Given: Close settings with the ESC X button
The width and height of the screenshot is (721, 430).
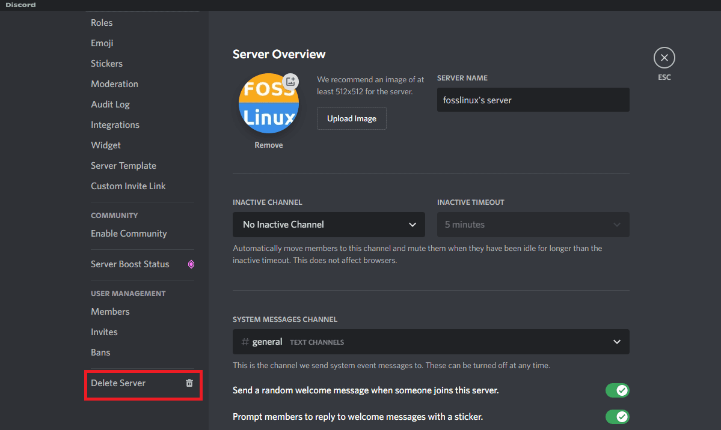Looking at the screenshot, I should [664, 58].
